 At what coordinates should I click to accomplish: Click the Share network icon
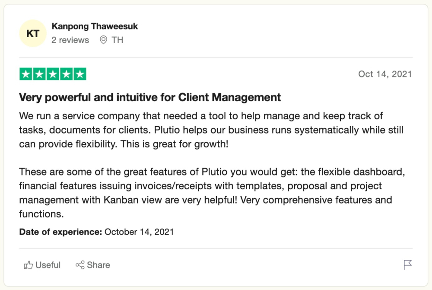click(x=80, y=265)
